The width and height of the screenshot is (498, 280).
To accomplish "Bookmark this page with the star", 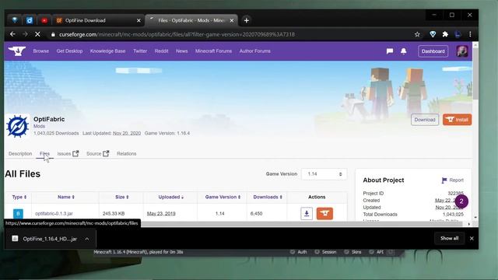I will 417,34.
